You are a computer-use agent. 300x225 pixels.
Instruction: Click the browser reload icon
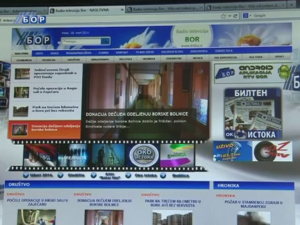[x=235, y=16]
